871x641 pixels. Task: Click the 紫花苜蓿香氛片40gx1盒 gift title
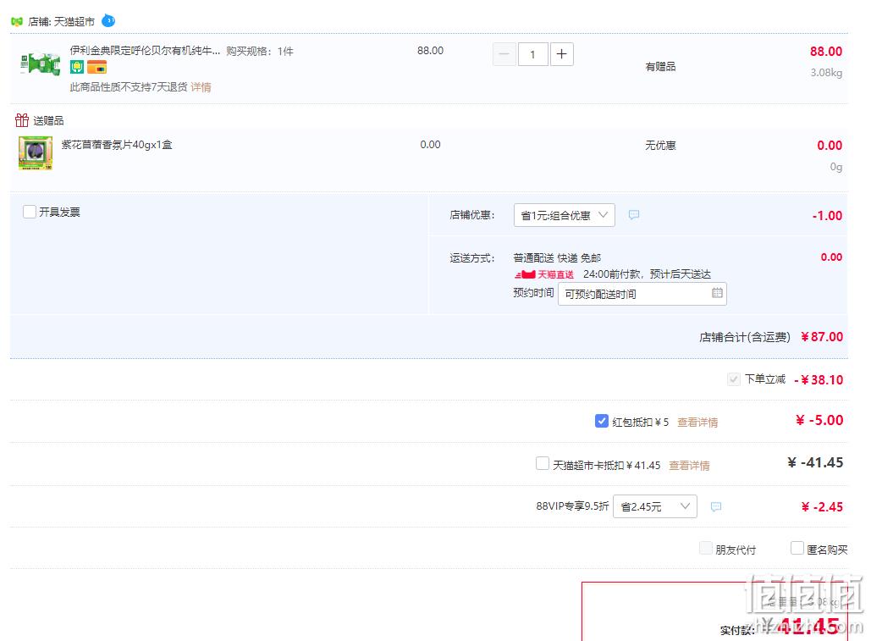tap(117, 145)
